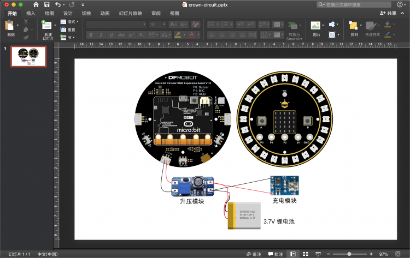410x258 pixels.
Task: Toggle the 批注 comments pane
Action: pos(276,254)
